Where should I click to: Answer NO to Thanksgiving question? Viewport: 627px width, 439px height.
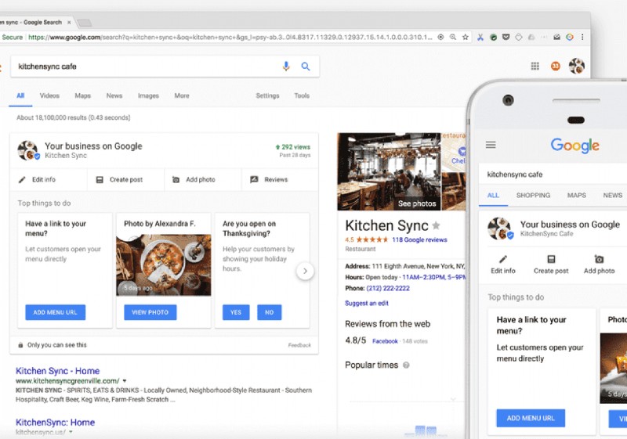click(x=269, y=312)
